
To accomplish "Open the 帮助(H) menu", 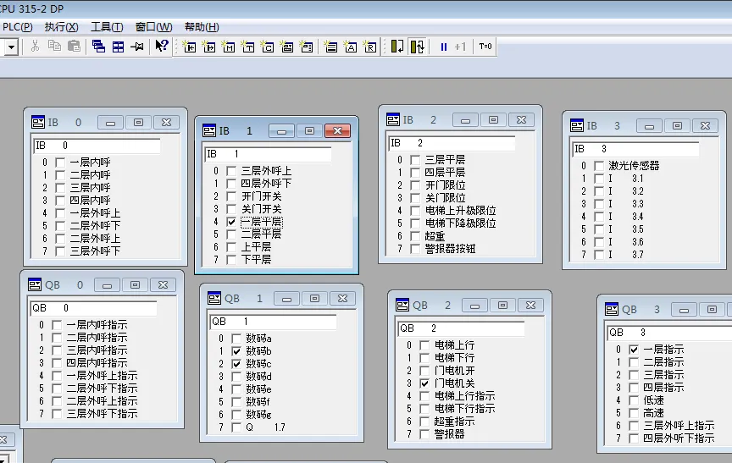I will pyautogui.click(x=202, y=27).
